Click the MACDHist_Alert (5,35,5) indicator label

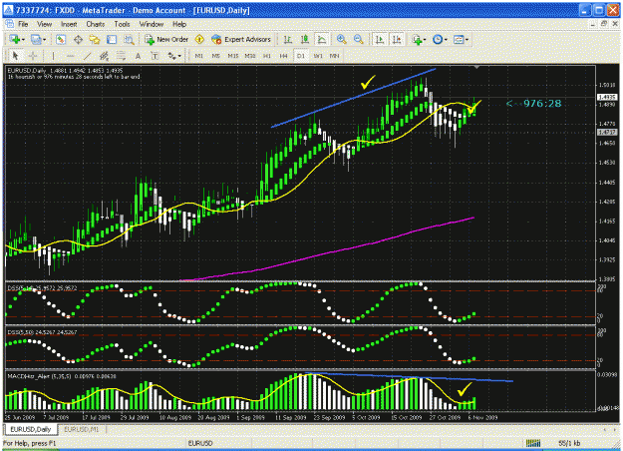[39, 376]
